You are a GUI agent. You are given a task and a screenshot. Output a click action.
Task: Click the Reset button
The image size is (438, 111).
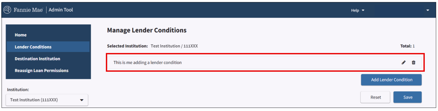click(x=375, y=97)
